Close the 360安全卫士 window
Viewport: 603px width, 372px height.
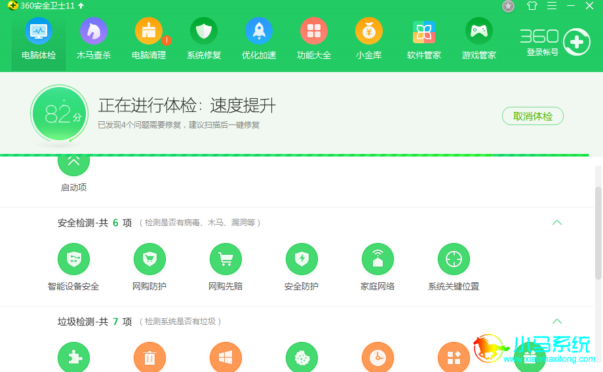pyautogui.click(x=589, y=6)
